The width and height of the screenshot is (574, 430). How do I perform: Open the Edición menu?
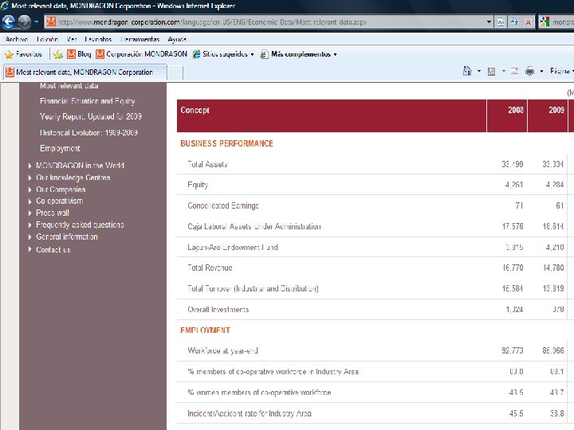(x=47, y=39)
